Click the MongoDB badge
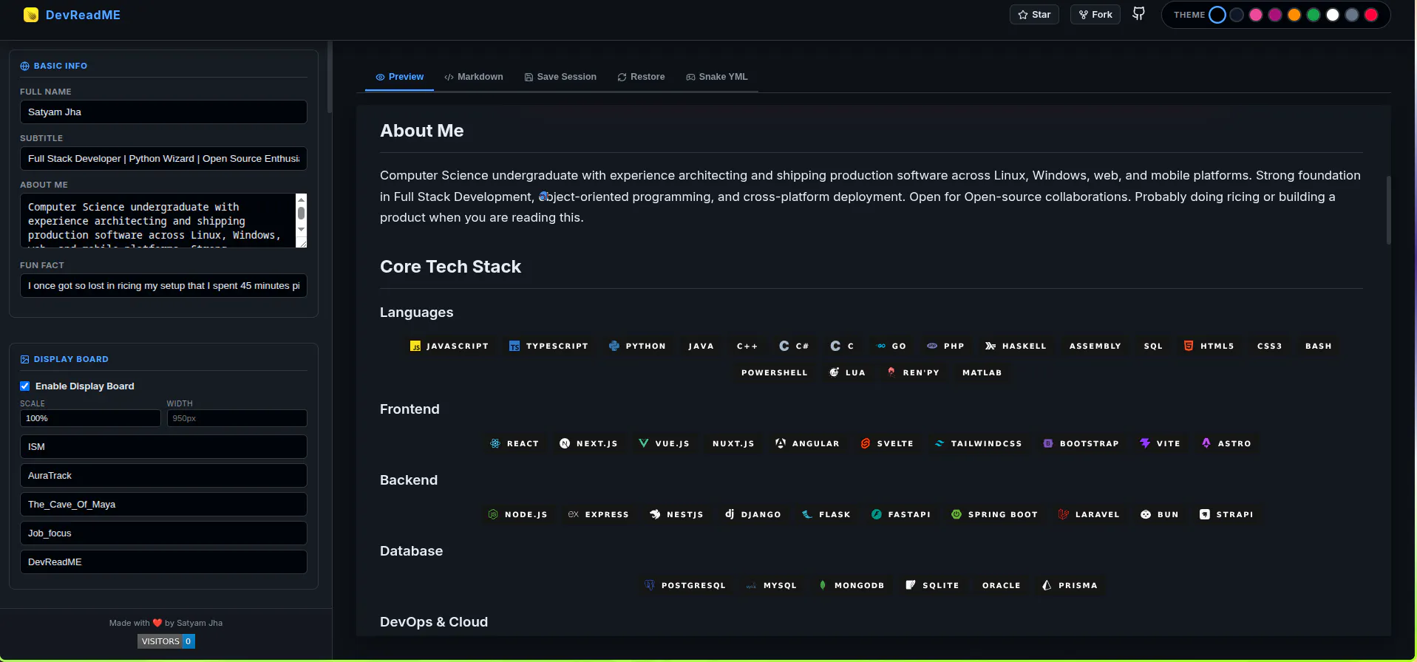 pos(851,585)
